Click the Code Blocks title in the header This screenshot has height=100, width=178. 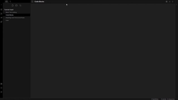pyautogui.click(x=39, y=2)
